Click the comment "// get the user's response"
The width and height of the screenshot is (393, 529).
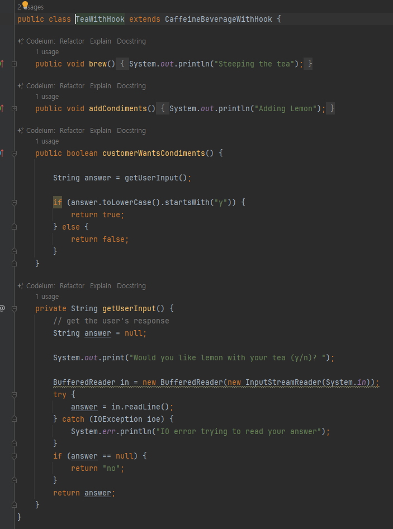111,321
